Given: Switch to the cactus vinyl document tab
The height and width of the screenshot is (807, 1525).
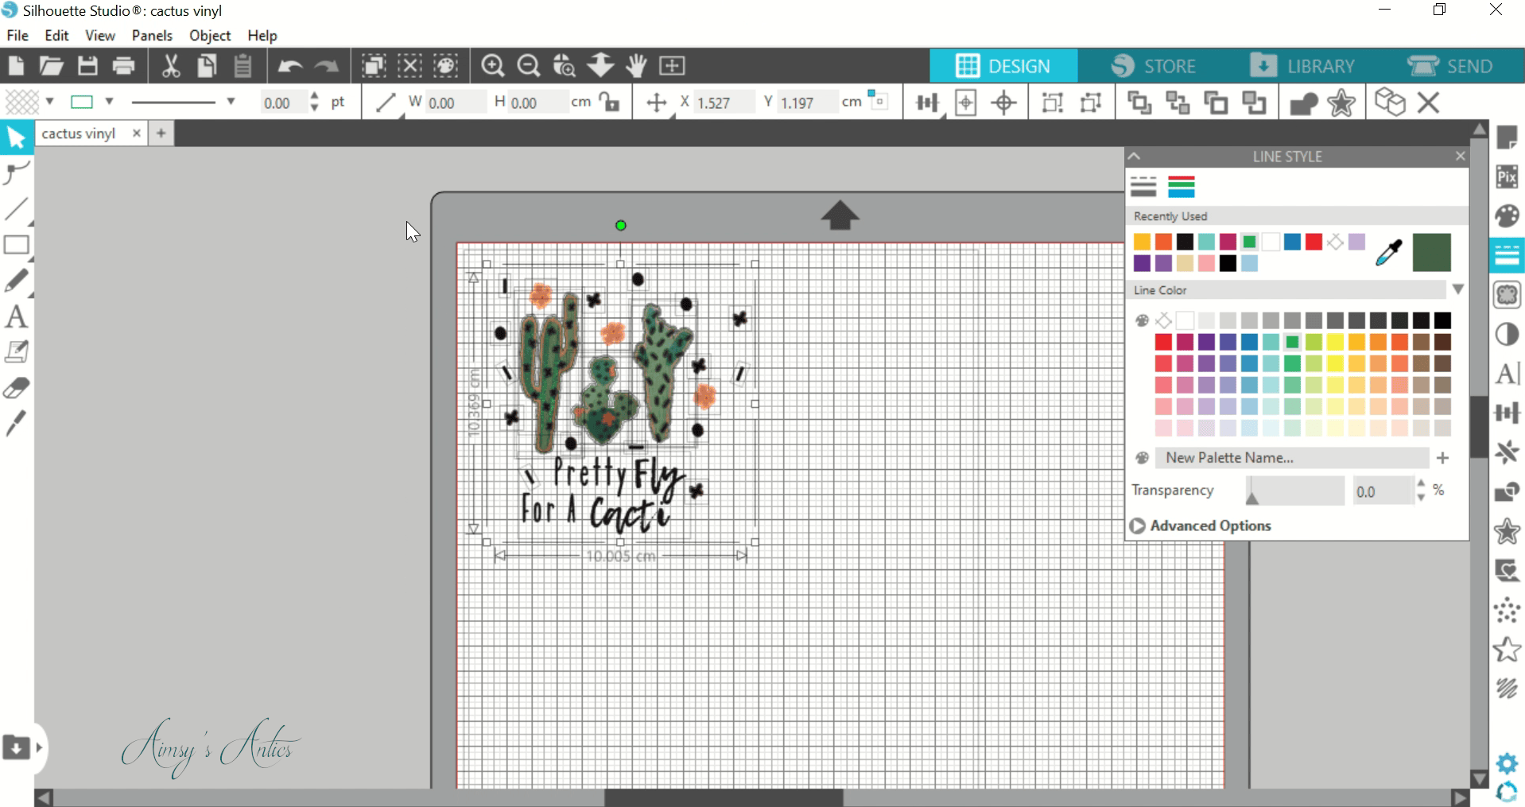Looking at the screenshot, I should tap(79, 134).
